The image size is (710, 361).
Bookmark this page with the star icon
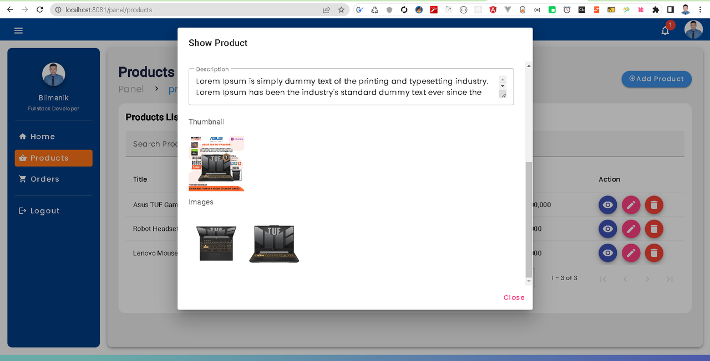[341, 9]
